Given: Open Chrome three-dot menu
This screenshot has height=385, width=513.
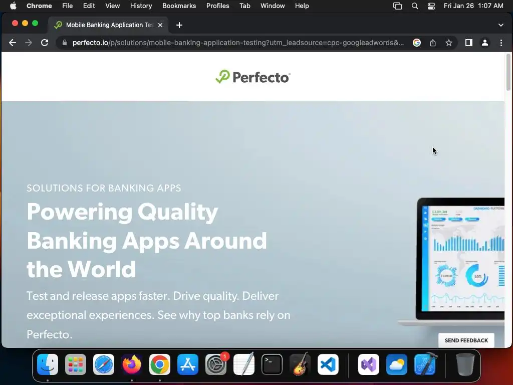Looking at the screenshot, I should click(501, 43).
